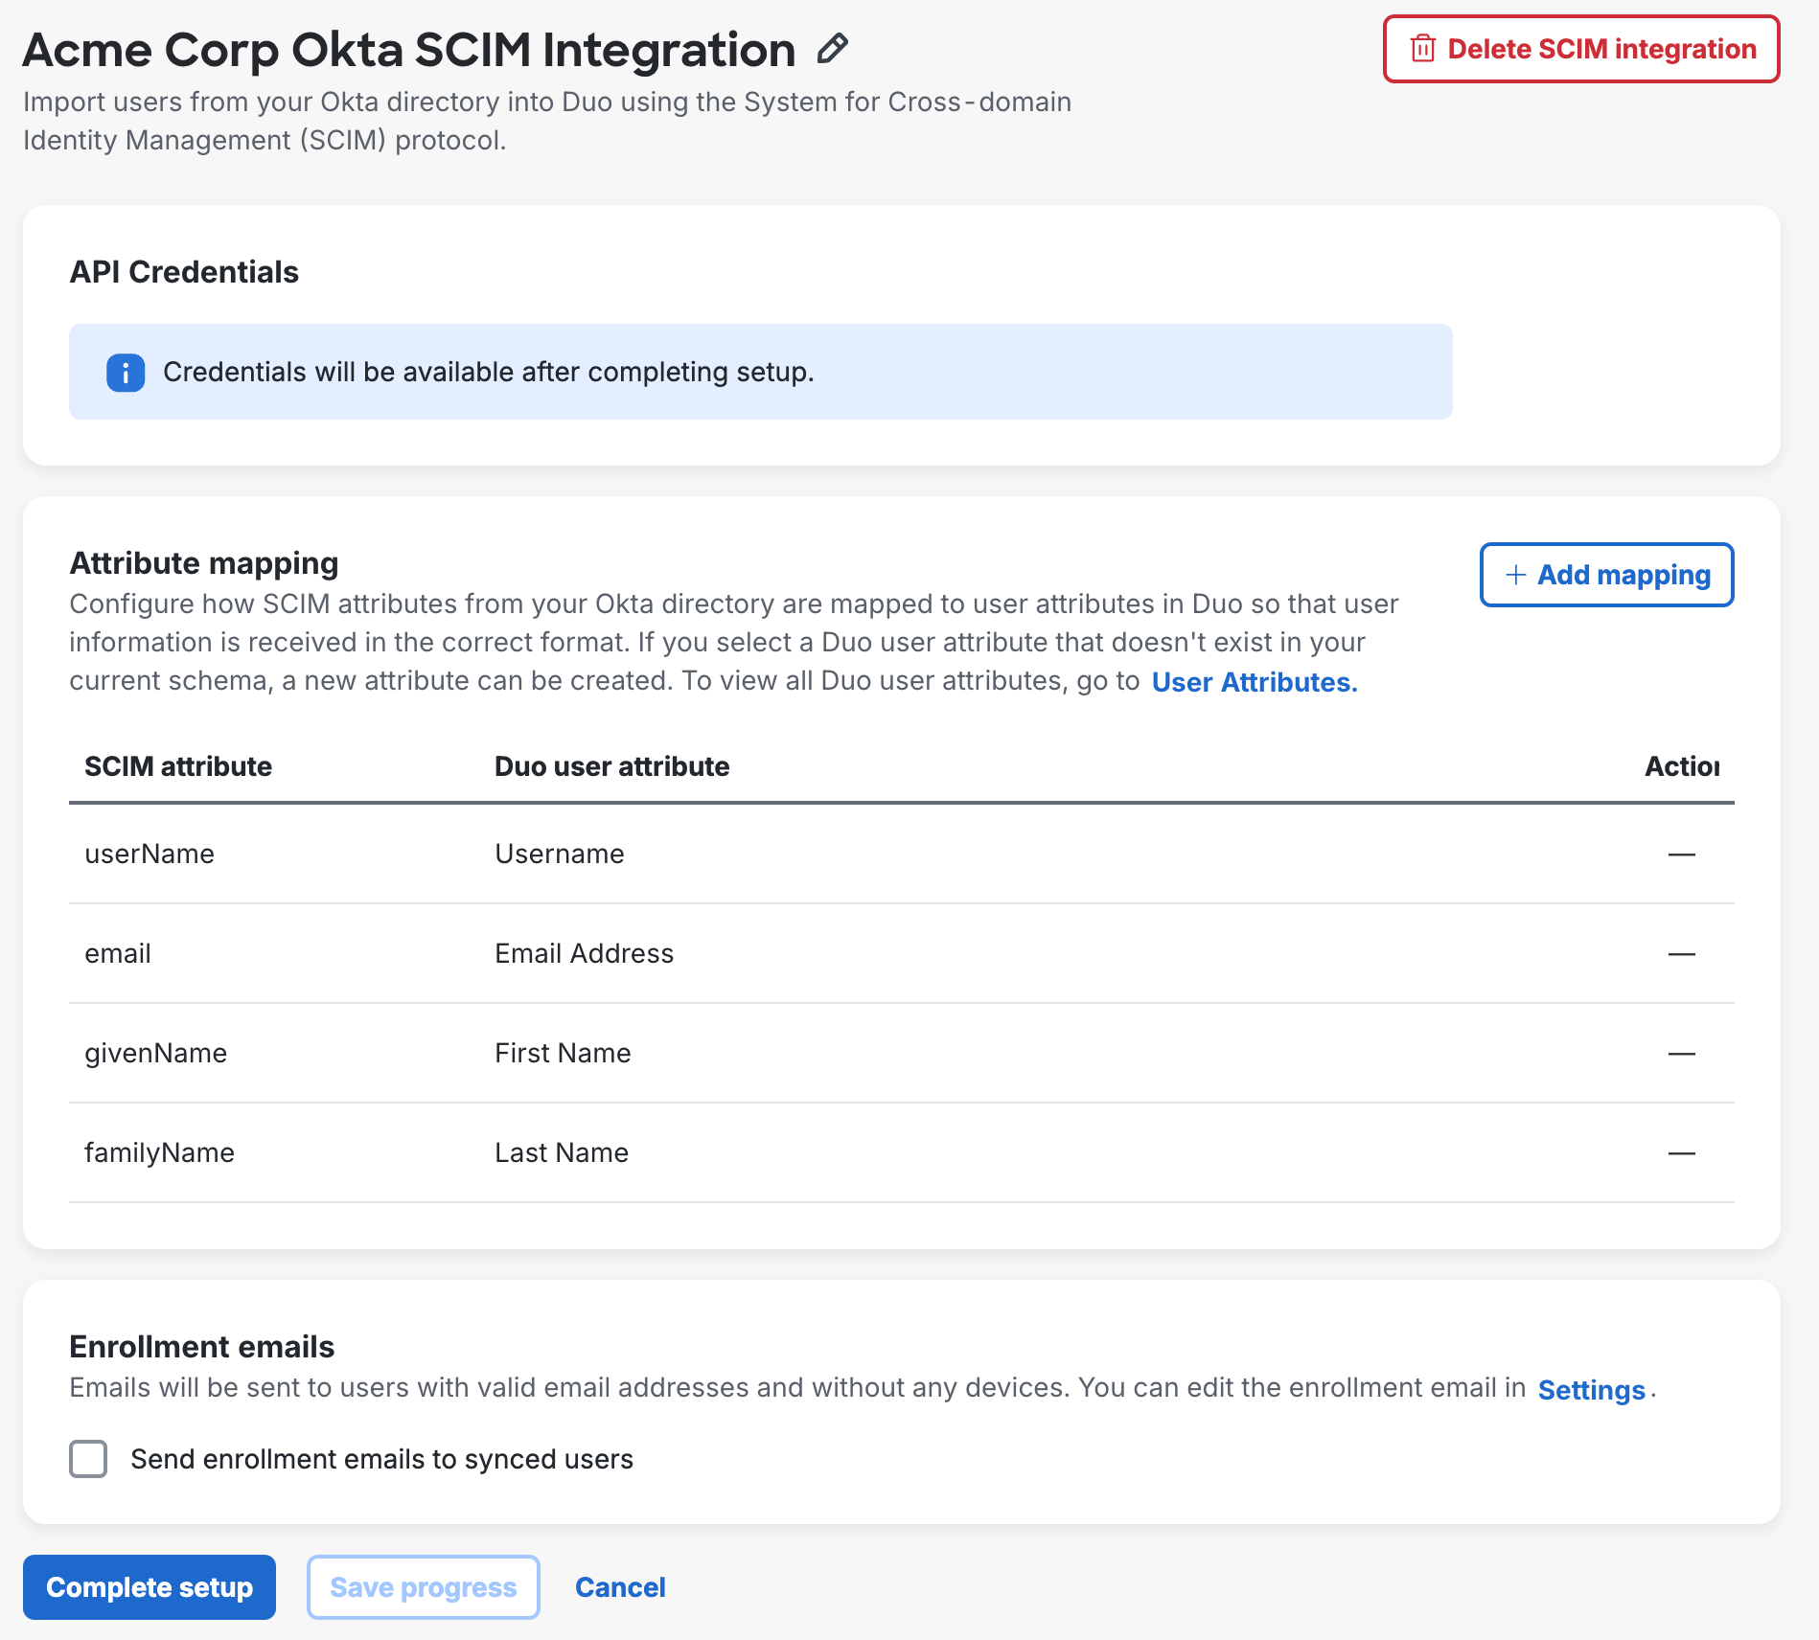Open the action menu for the userName mapping

pyautogui.click(x=1682, y=854)
